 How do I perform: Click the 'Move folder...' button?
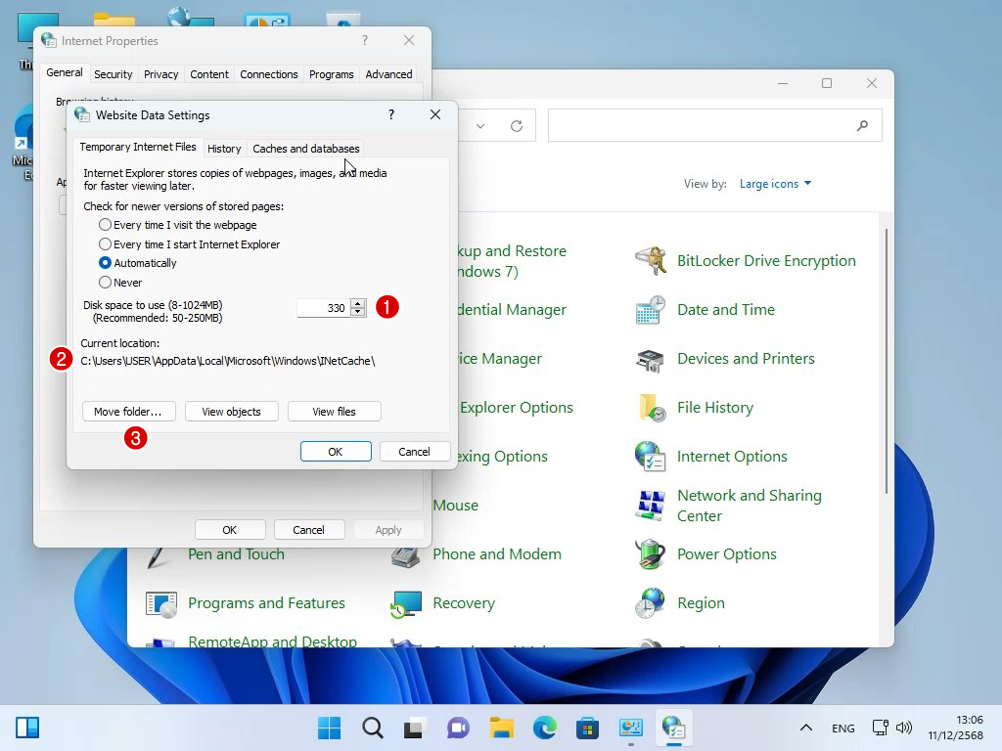click(x=127, y=412)
